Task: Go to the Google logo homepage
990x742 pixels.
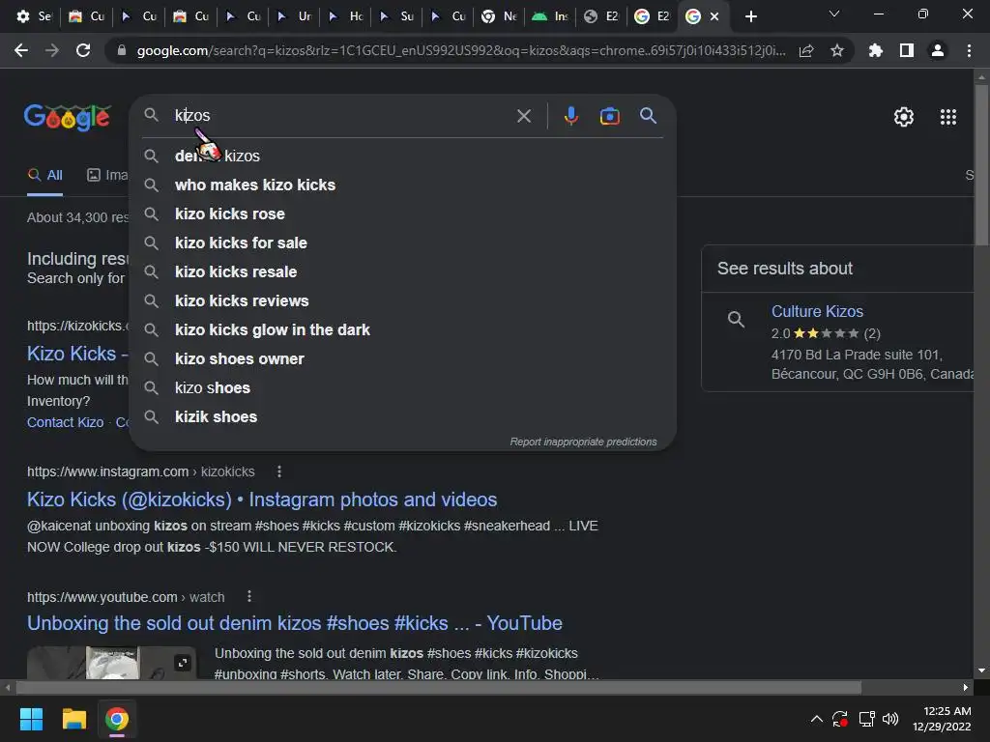Action: click(68, 117)
